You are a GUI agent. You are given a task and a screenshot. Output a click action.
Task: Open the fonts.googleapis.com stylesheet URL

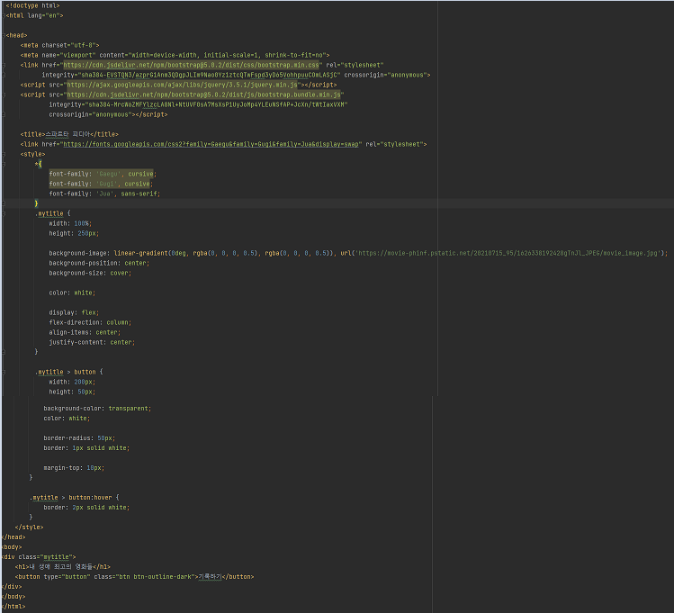click(x=211, y=144)
